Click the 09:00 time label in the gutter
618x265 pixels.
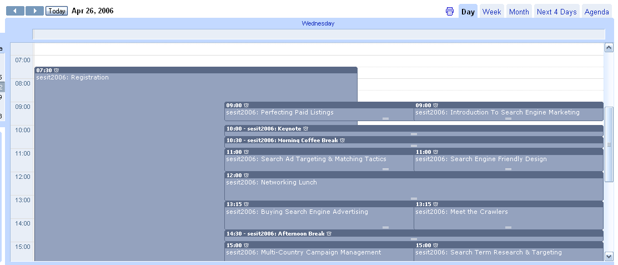[22, 107]
